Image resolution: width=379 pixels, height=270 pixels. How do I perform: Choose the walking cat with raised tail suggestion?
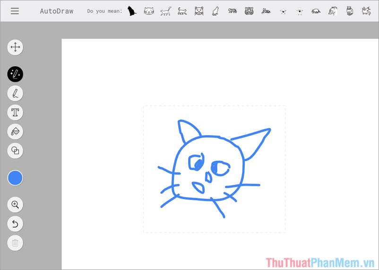[165, 11]
